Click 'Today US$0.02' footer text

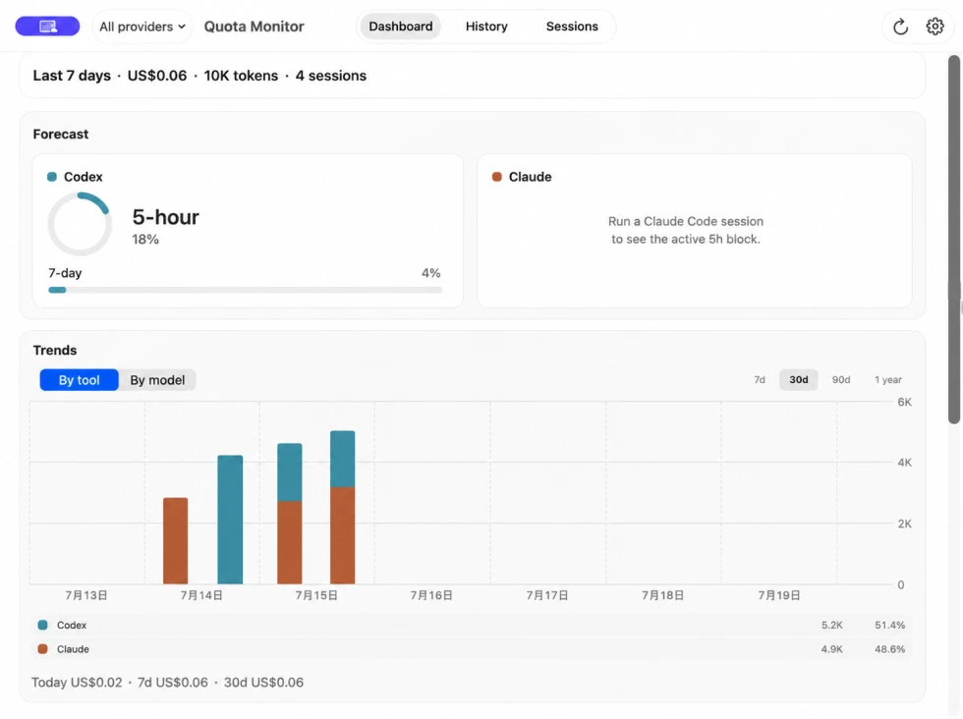pyautogui.click(x=77, y=682)
